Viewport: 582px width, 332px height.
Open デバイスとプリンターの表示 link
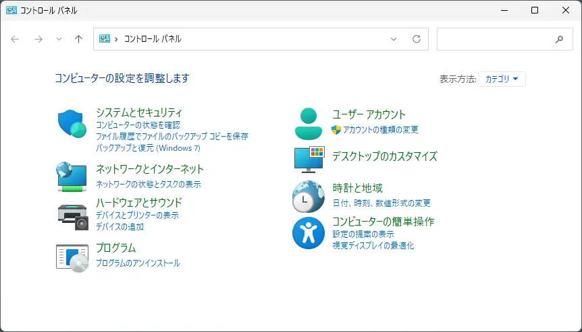coord(137,215)
